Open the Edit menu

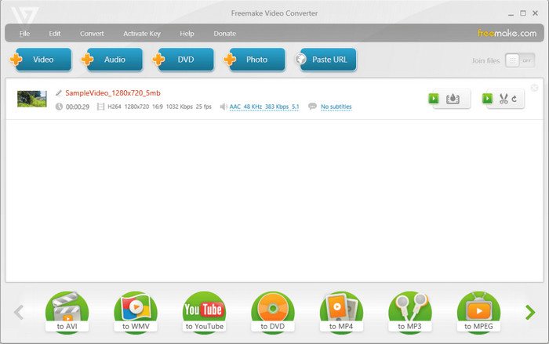point(55,34)
